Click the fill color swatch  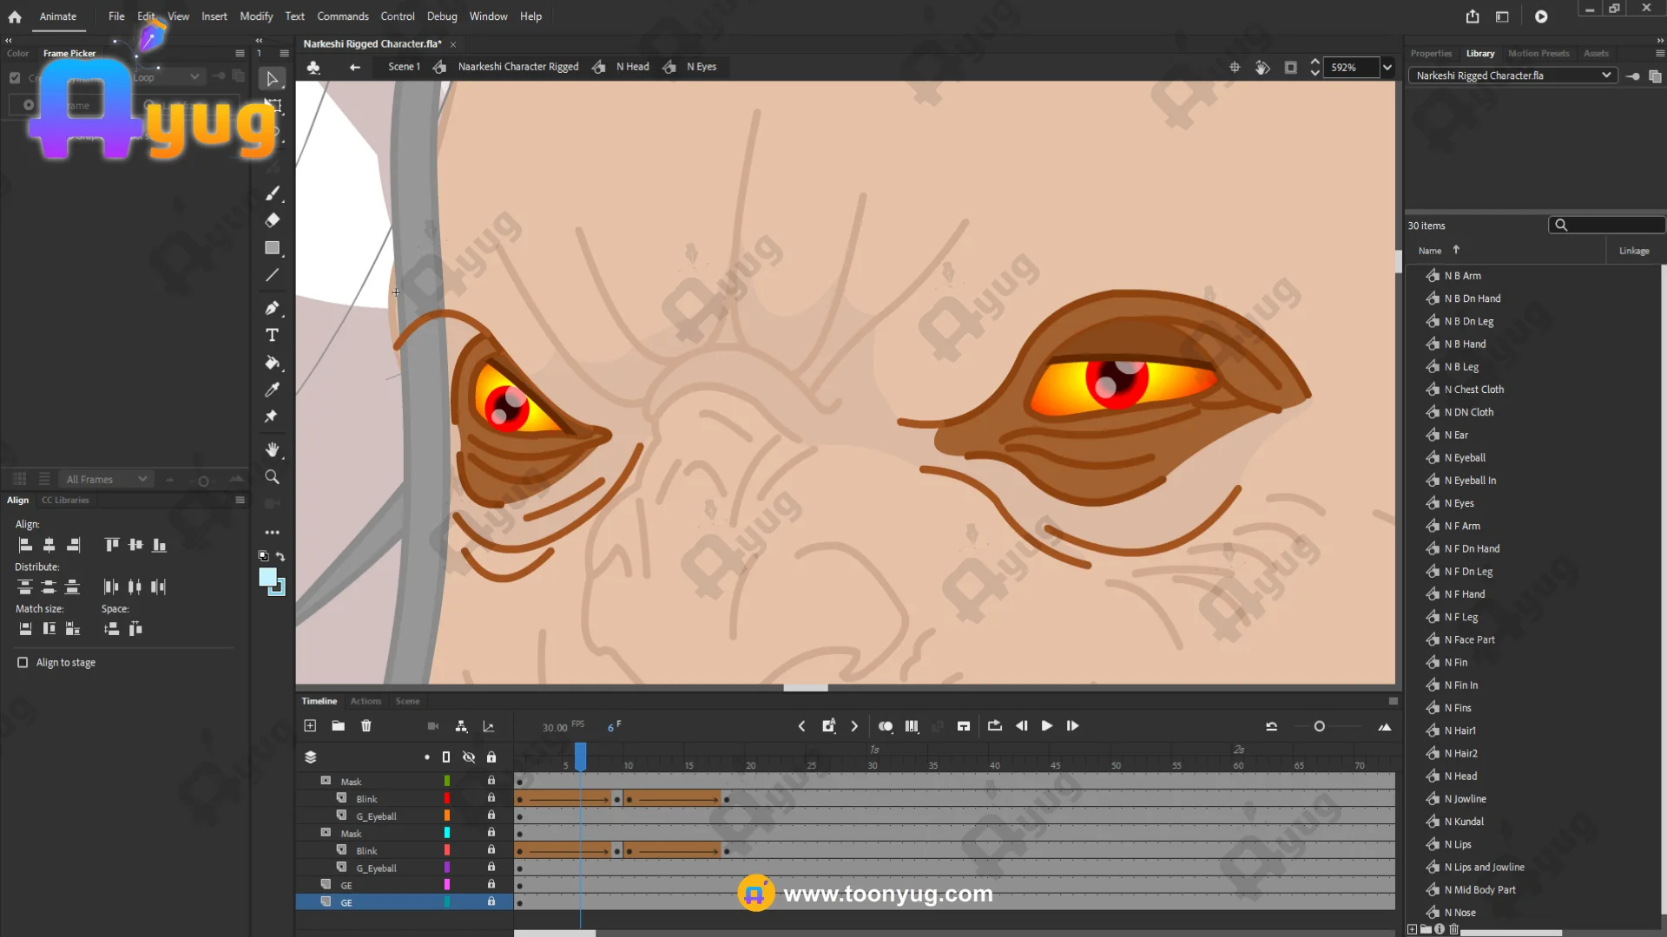pos(268,577)
